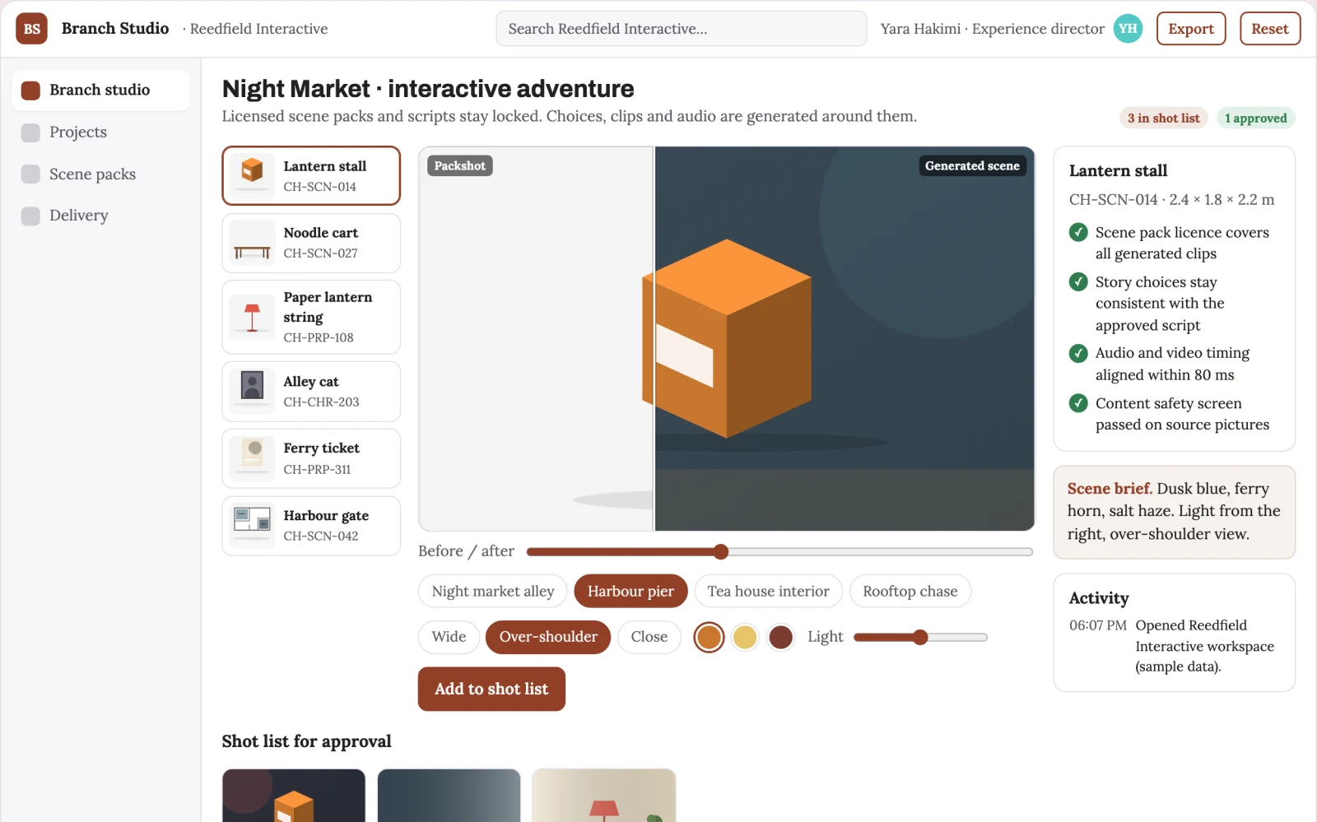
Task: Select the Harbour gate scene asset
Action: tap(311, 526)
